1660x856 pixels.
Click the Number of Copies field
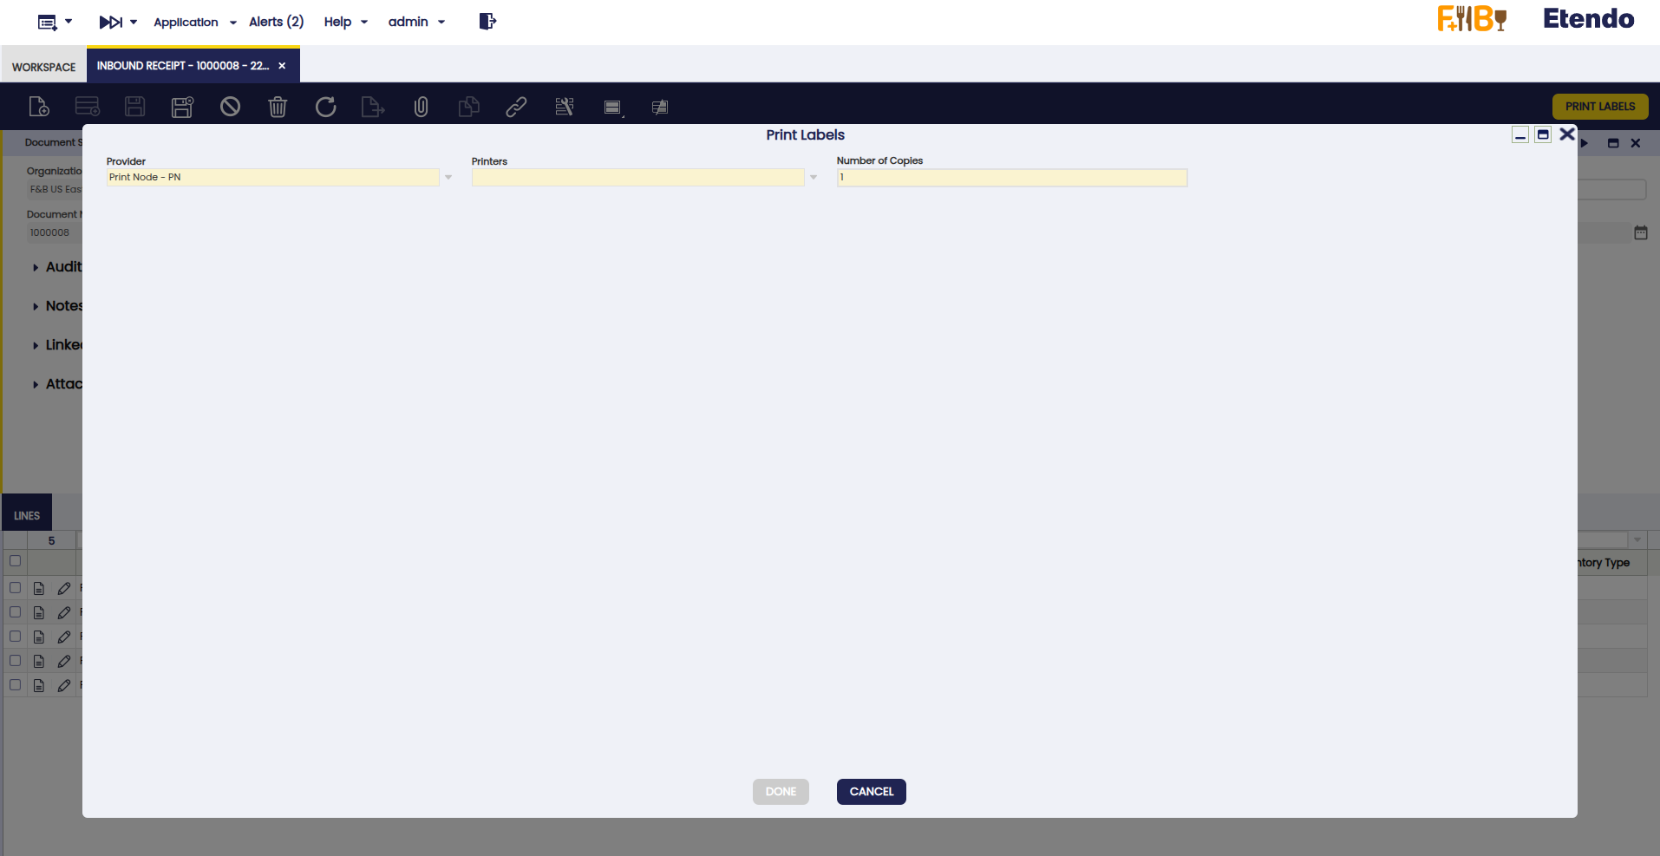click(1011, 178)
